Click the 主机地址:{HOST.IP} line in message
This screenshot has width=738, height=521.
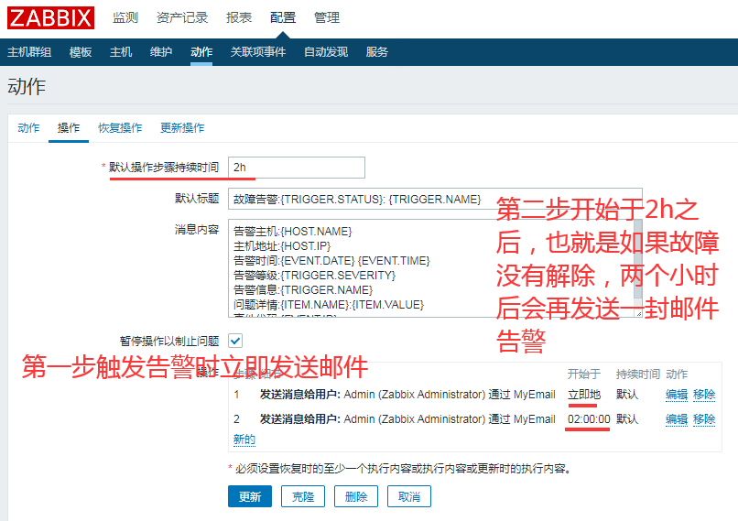[282, 246]
